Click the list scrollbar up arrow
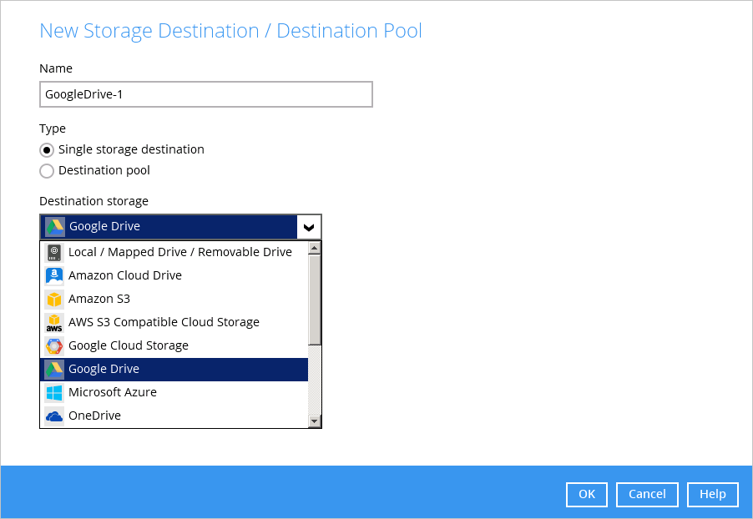The width and height of the screenshot is (753, 519). [315, 248]
